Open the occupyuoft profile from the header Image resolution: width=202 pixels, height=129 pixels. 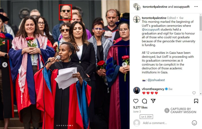[x=182, y=7]
